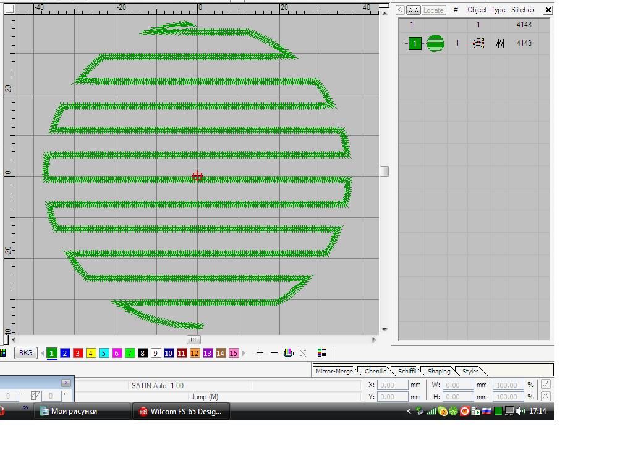This screenshot has height=474, width=633.
Task: Open the Shaping tab
Action: click(438, 371)
